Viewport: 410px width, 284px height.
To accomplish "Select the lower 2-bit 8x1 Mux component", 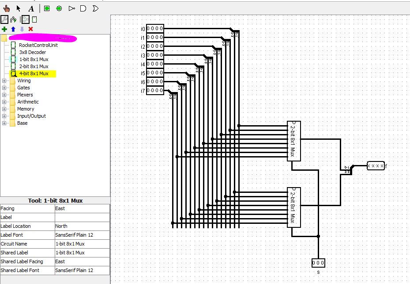I will pos(294,207).
